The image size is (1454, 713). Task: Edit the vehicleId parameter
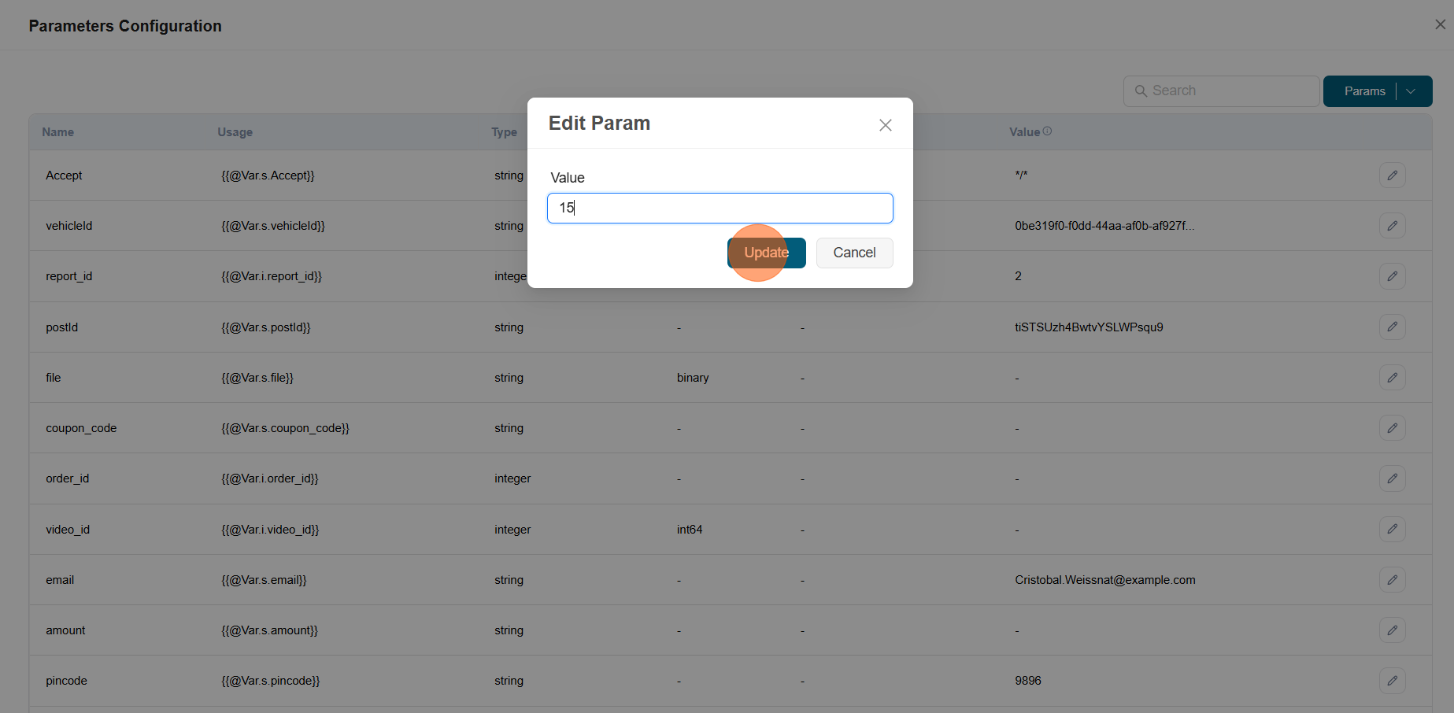click(1393, 225)
